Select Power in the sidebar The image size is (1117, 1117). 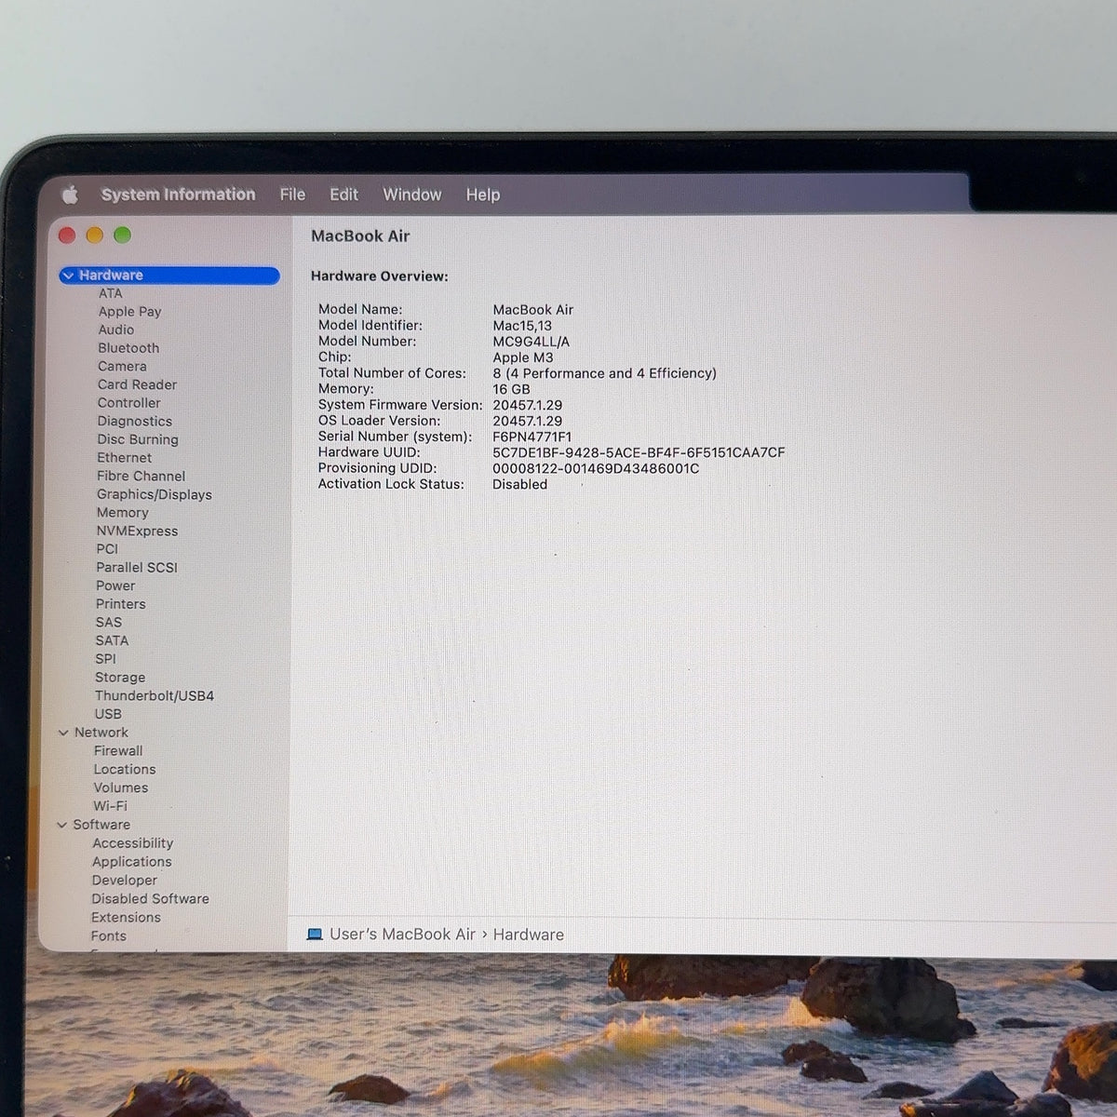[x=115, y=585]
